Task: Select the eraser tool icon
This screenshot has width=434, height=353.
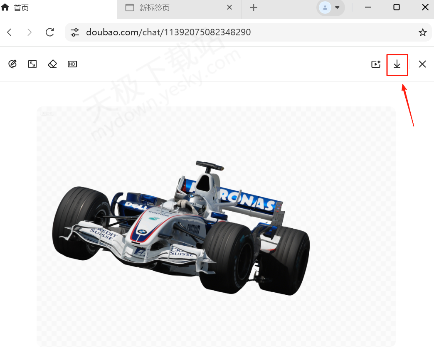Action: (52, 64)
